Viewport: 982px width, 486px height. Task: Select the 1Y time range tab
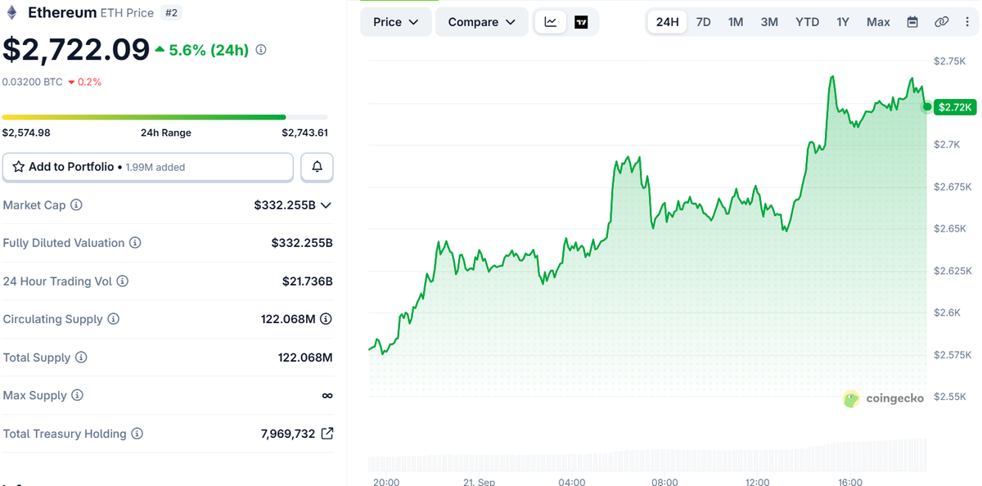click(843, 22)
